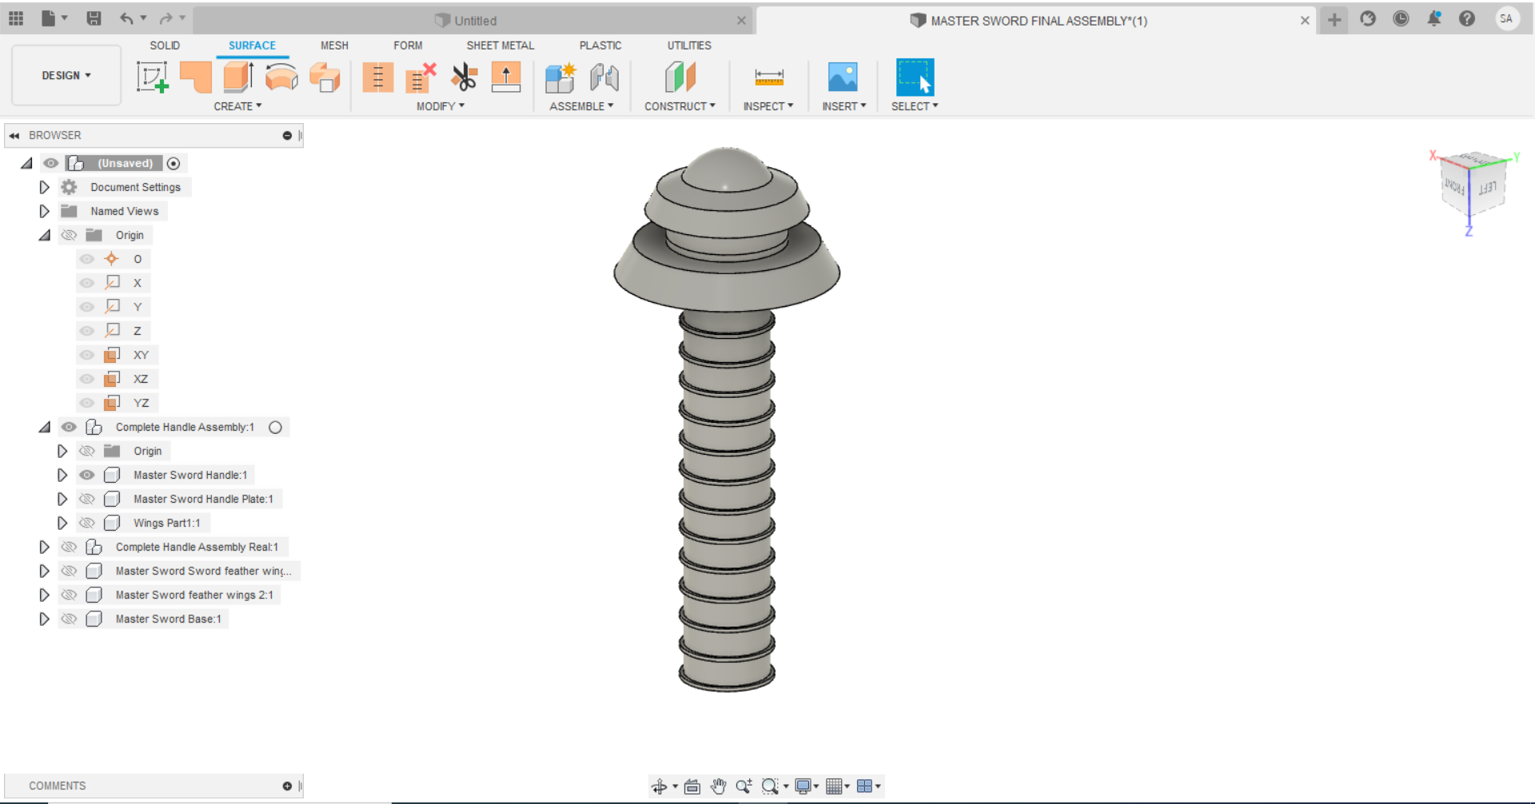This screenshot has width=1535, height=804.
Task: Open the data panel grid icon
Action: [16, 18]
